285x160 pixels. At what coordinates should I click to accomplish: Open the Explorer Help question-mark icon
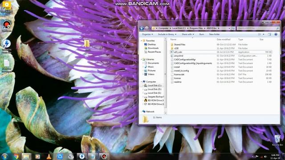click(x=276, y=34)
